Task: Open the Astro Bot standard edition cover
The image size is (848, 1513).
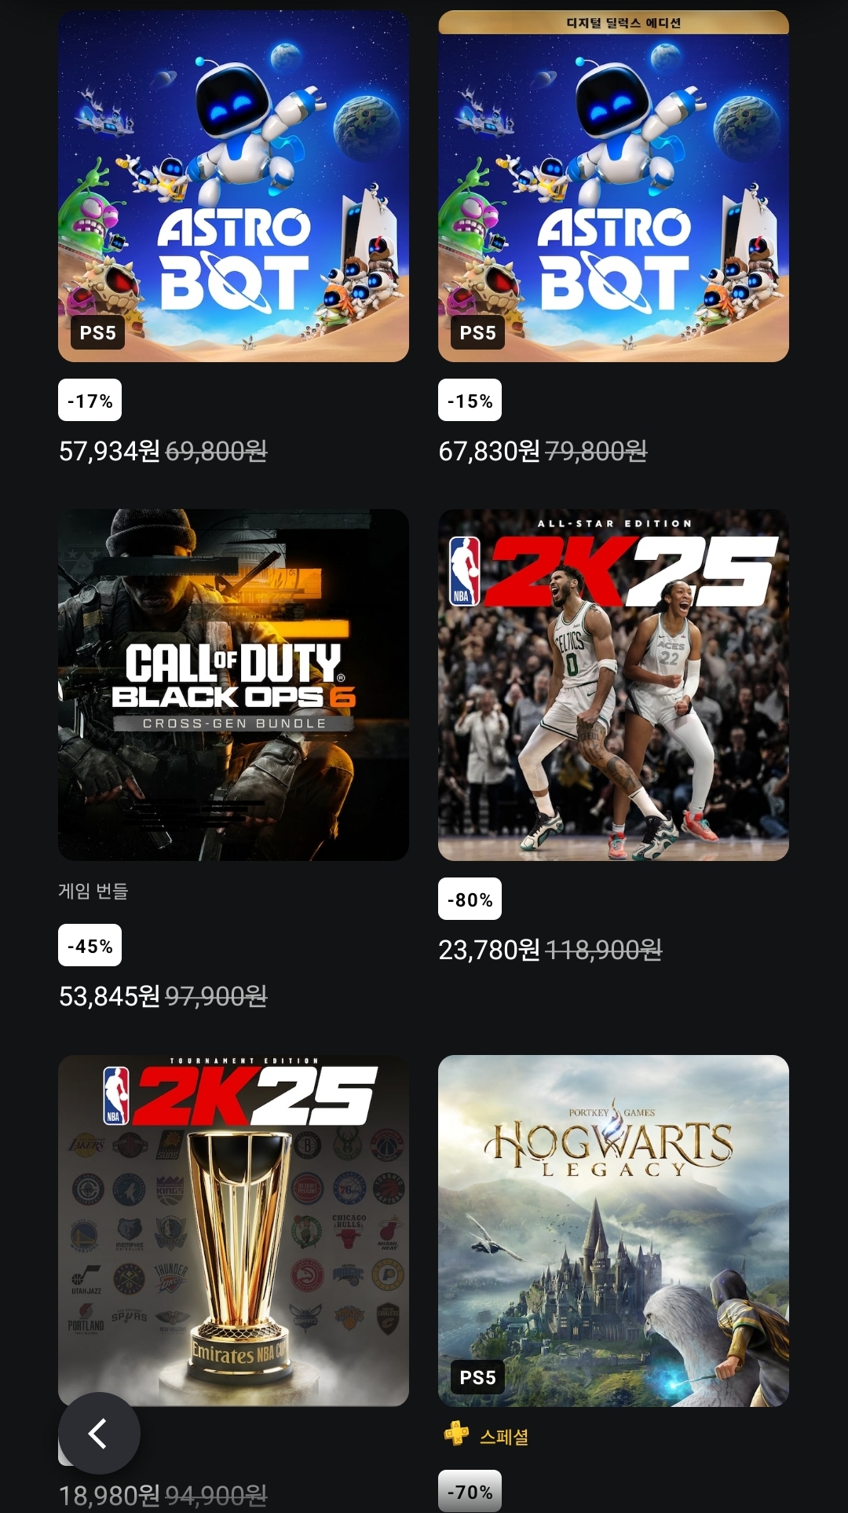Action: (233, 186)
